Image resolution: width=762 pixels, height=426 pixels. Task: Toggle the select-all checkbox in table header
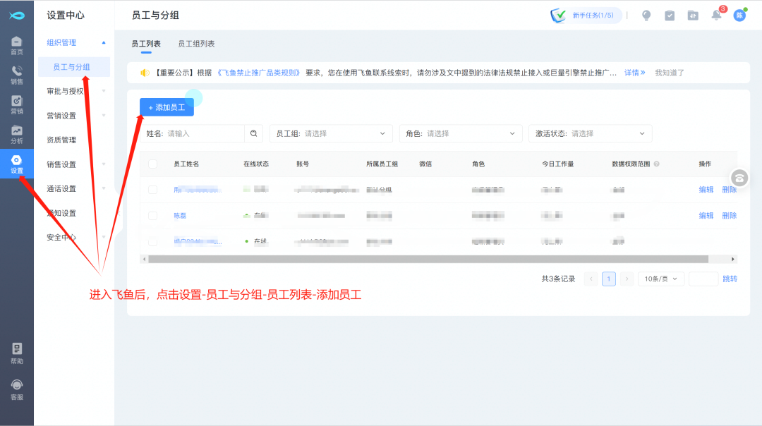tap(153, 164)
